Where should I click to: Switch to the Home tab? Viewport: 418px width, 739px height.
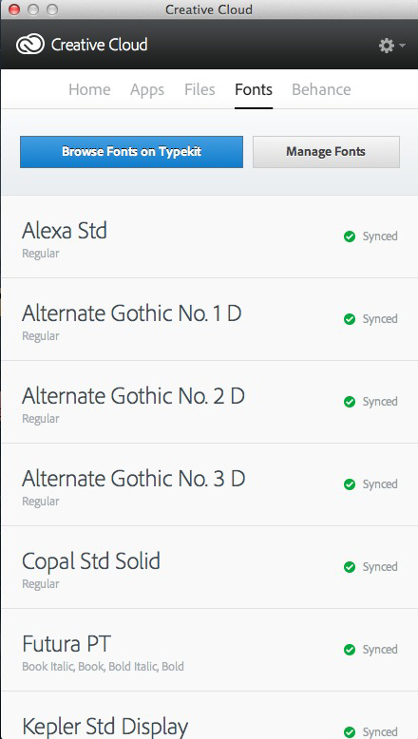89,89
